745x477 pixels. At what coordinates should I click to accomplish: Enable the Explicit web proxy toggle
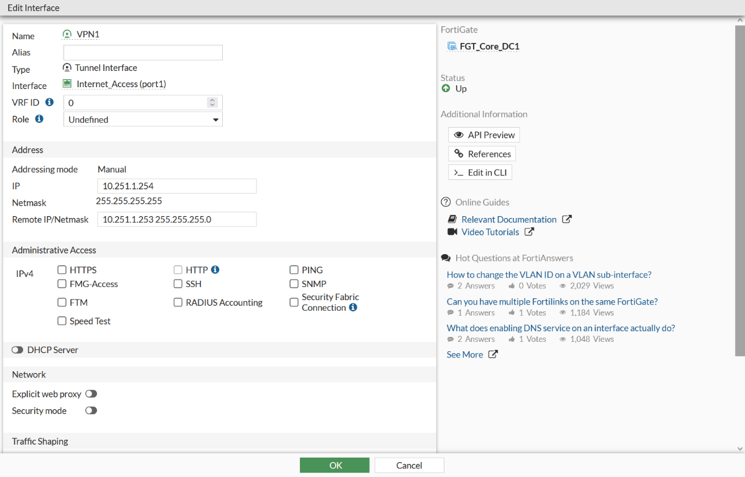click(x=91, y=394)
